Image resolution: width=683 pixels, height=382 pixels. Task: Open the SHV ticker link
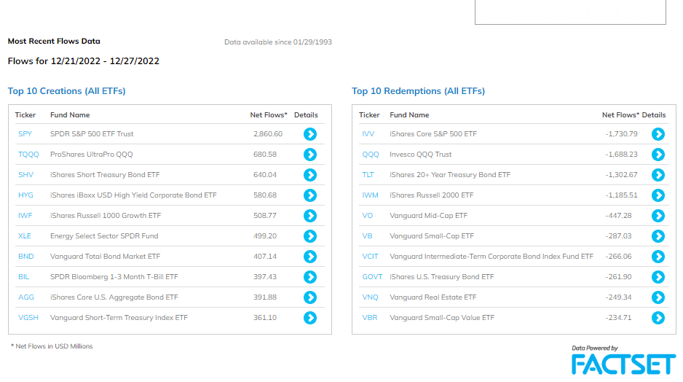[x=25, y=175]
